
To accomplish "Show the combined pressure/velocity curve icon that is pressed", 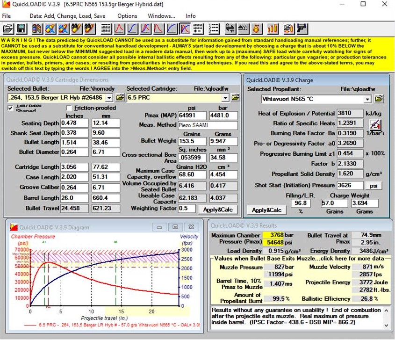I will point(185,29).
